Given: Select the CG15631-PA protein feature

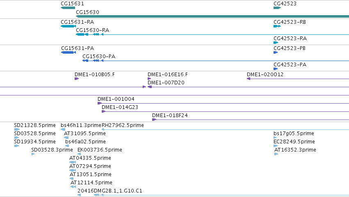Looking at the screenshot, I should pos(68,52).
